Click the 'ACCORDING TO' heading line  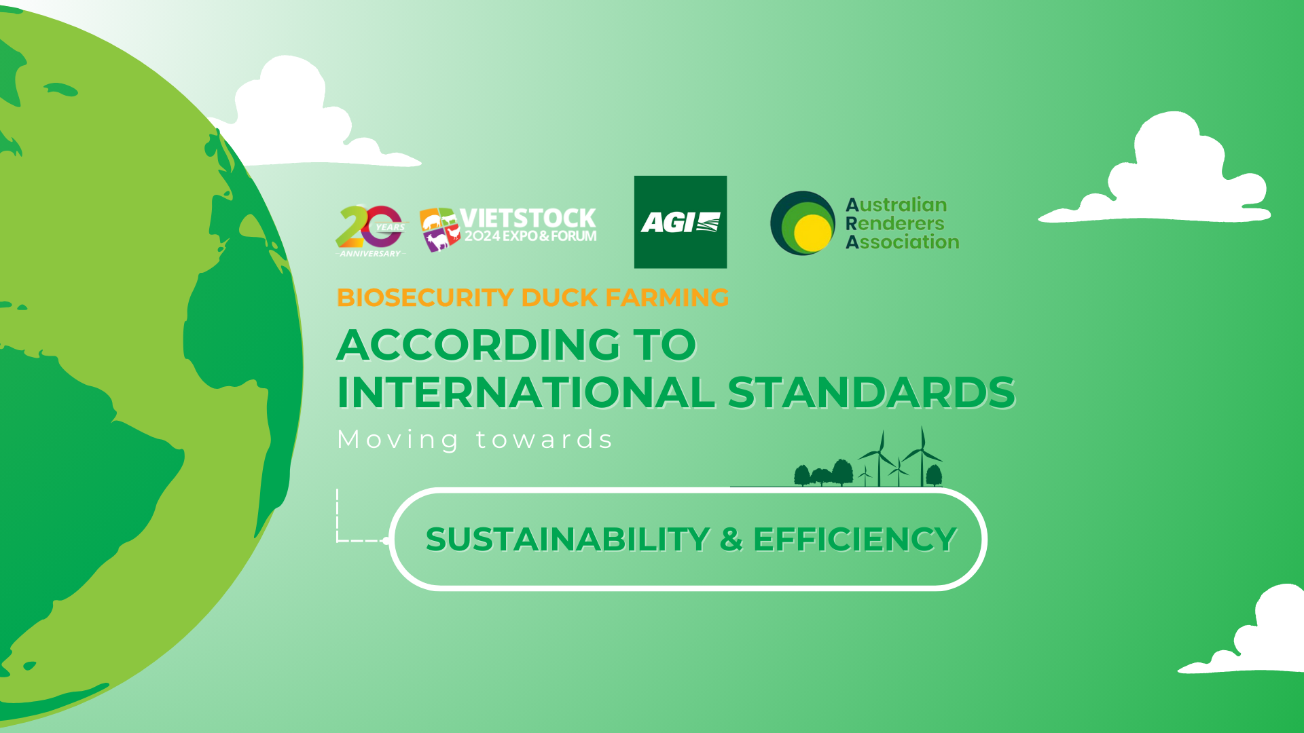517,345
